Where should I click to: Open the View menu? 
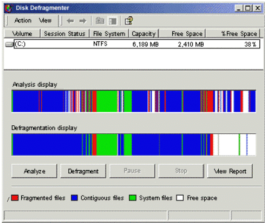pyautogui.click(x=45, y=21)
